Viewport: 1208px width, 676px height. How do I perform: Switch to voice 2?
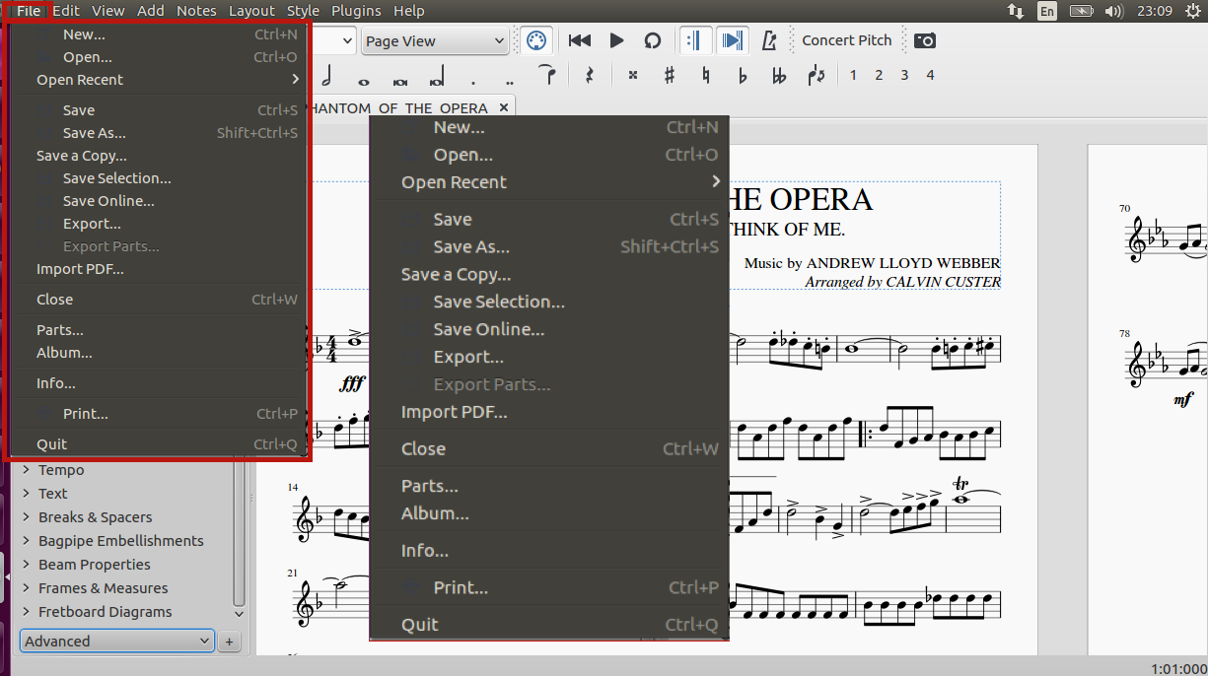tap(879, 76)
